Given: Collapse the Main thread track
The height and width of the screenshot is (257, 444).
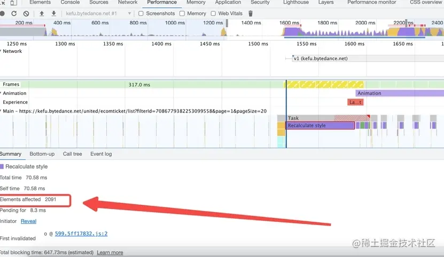Looking at the screenshot, I should 1,111.
